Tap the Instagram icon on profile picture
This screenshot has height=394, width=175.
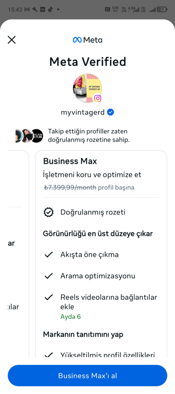pyautogui.click(x=98, y=98)
